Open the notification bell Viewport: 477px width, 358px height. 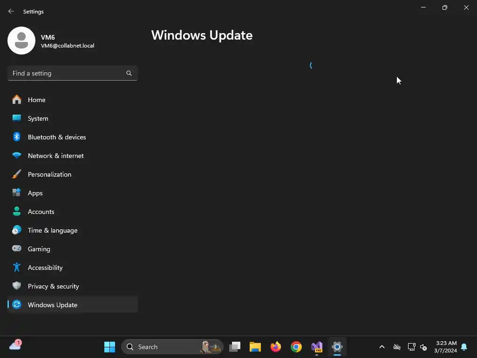tap(464, 347)
